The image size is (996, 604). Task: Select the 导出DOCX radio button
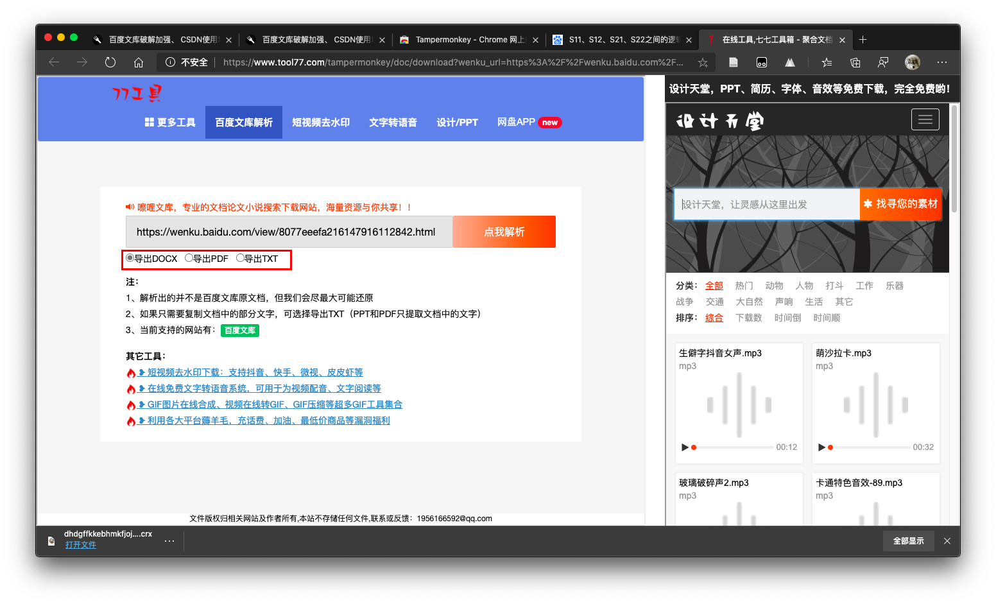pos(130,258)
